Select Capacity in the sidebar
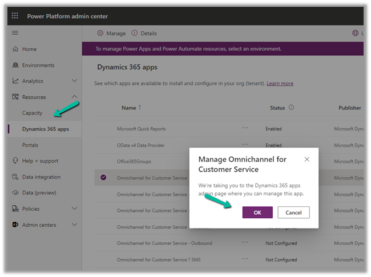This screenshot has height=277, width=371. point(33,113)
